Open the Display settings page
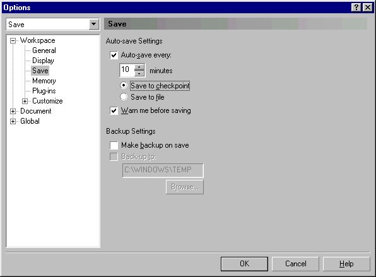The height and width of the screenshot is (277, 376). 43,61
